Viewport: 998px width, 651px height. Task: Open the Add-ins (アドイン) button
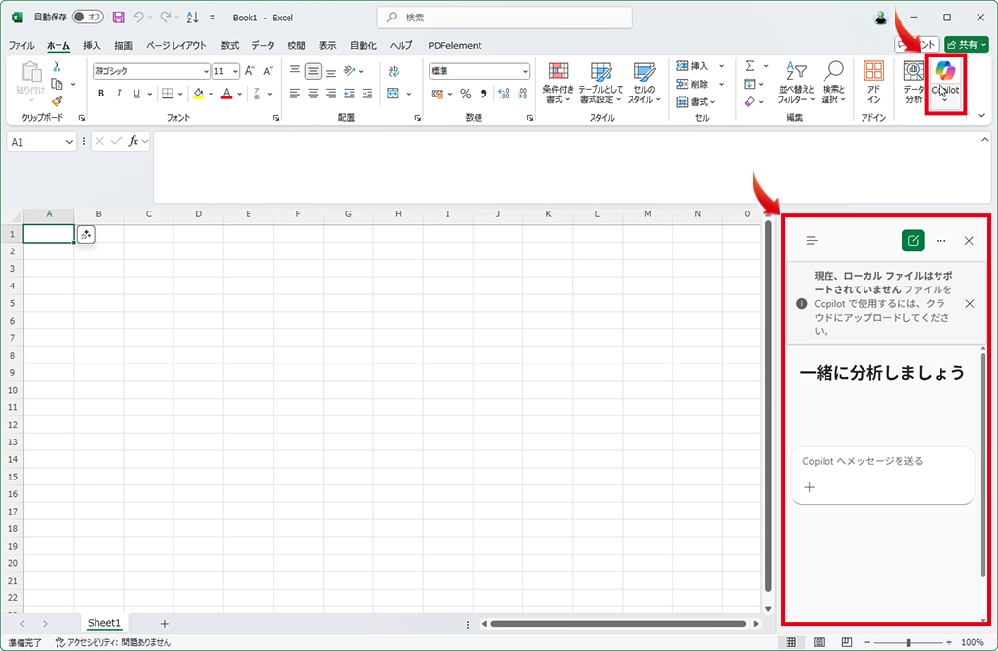pos(873,80)
